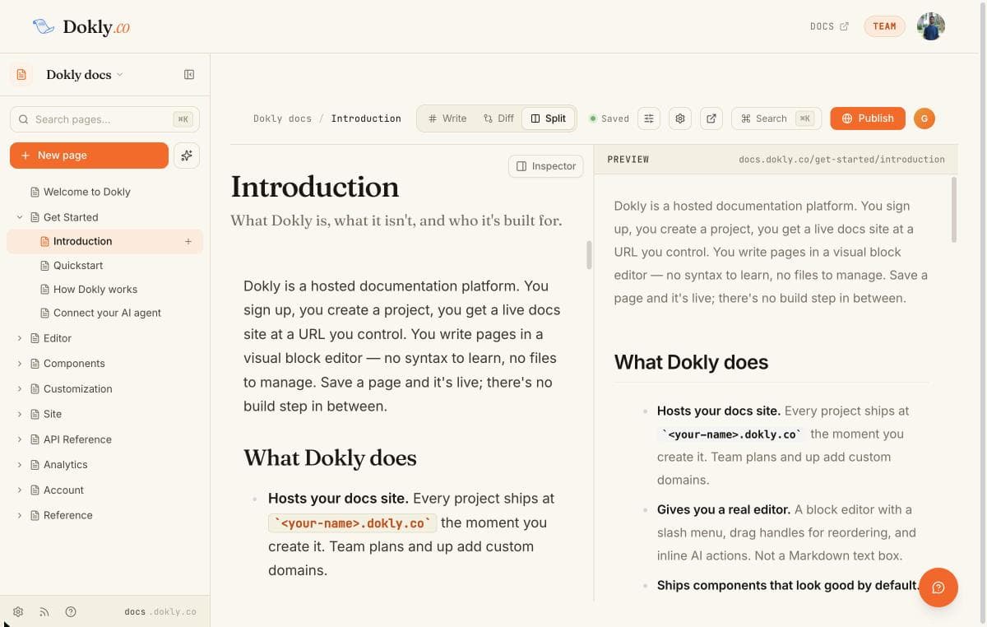Screen dimensions: 987x627
Task: Click the Introduction breadcrumb
Action: [x=366, y=118]
